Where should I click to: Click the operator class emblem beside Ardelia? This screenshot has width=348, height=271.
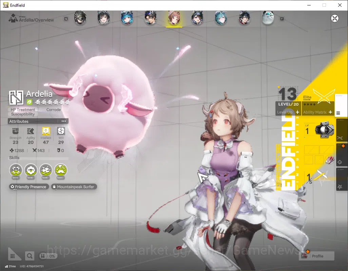[x=16, y=98]
